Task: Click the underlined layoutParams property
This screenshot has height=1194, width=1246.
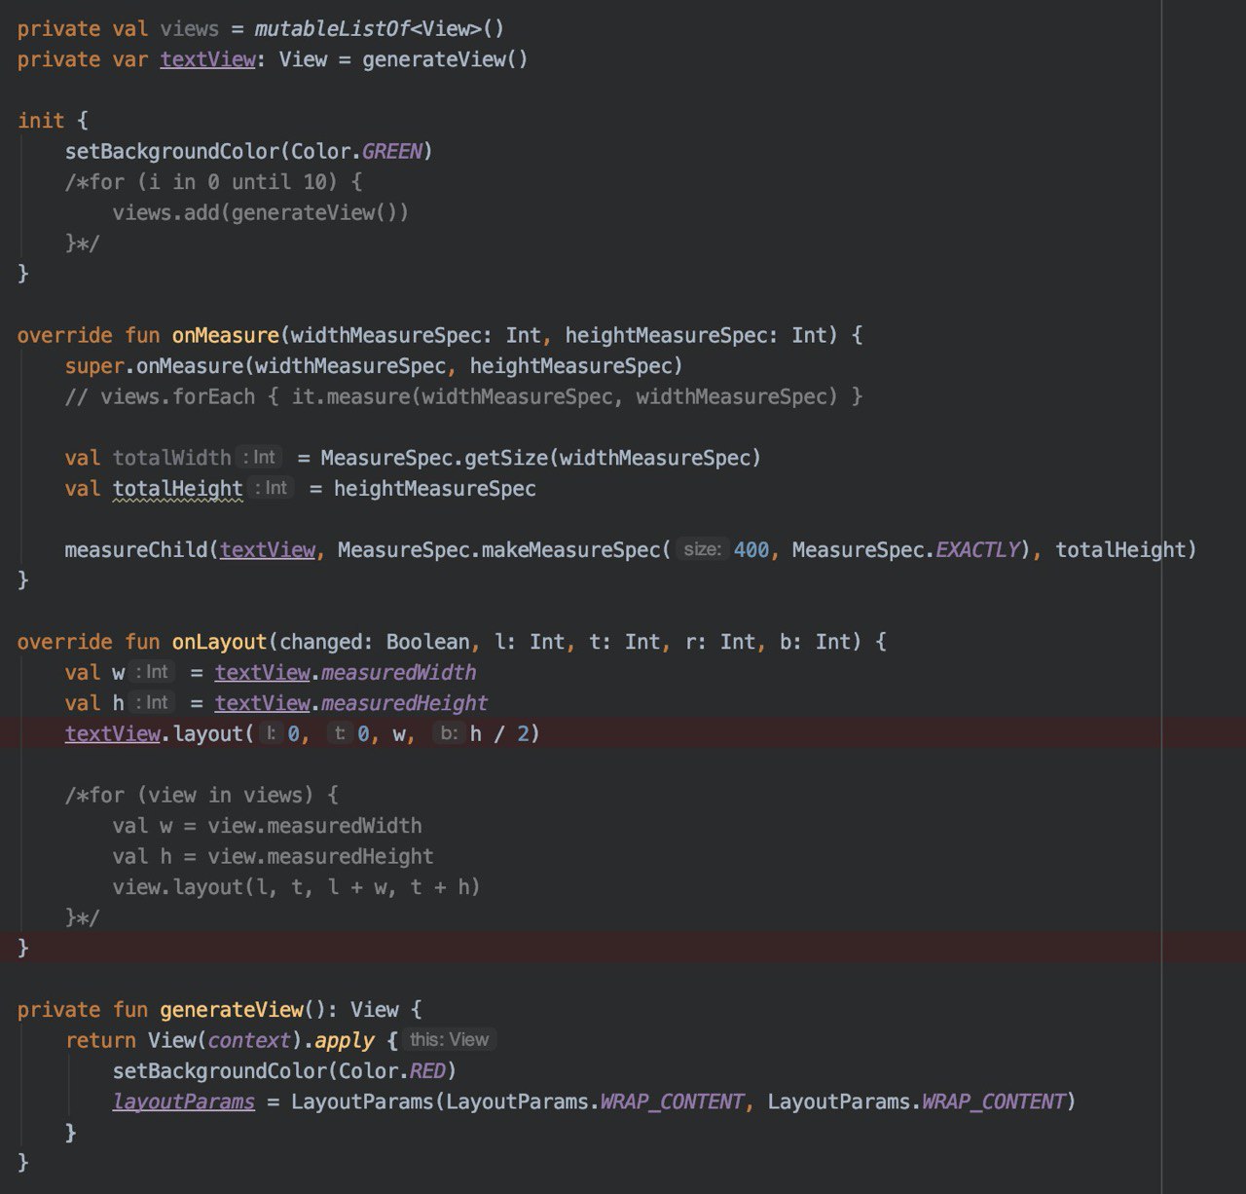Action: (184, 1101)
